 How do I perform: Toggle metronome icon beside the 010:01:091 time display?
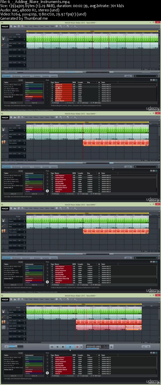[x=112, y=347]
